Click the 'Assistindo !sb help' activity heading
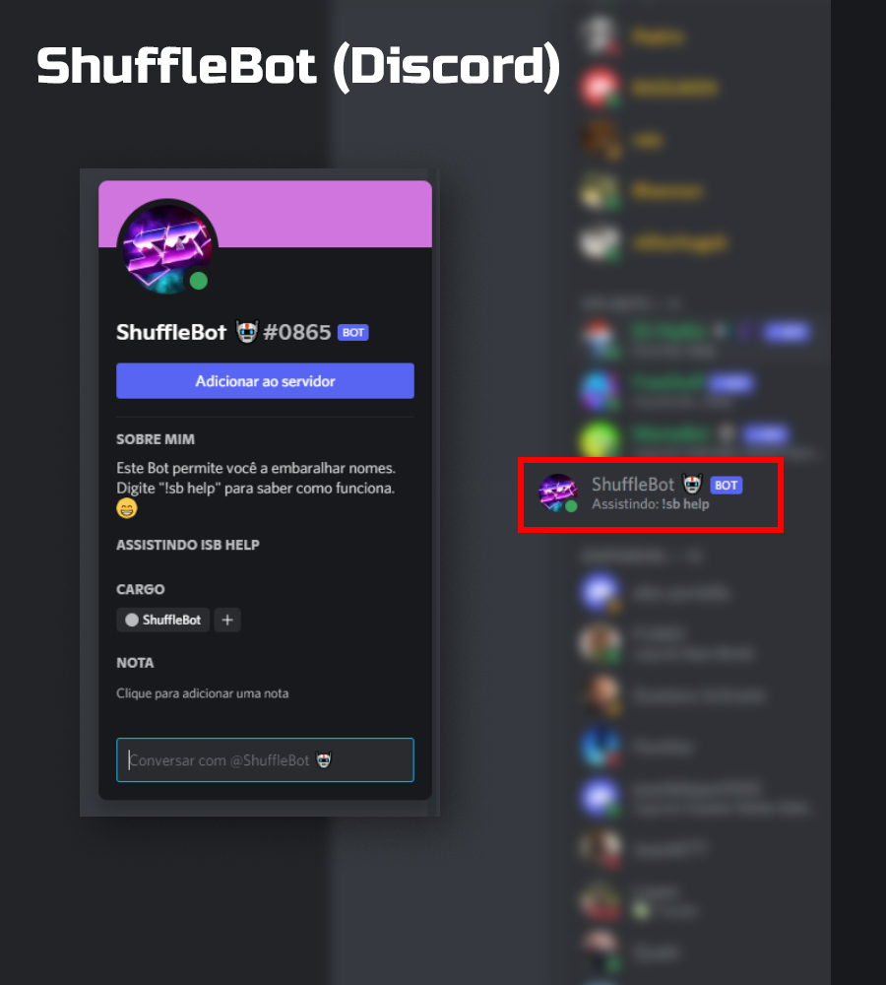This screenshot has height=985, width=886. tap(188, 545)
